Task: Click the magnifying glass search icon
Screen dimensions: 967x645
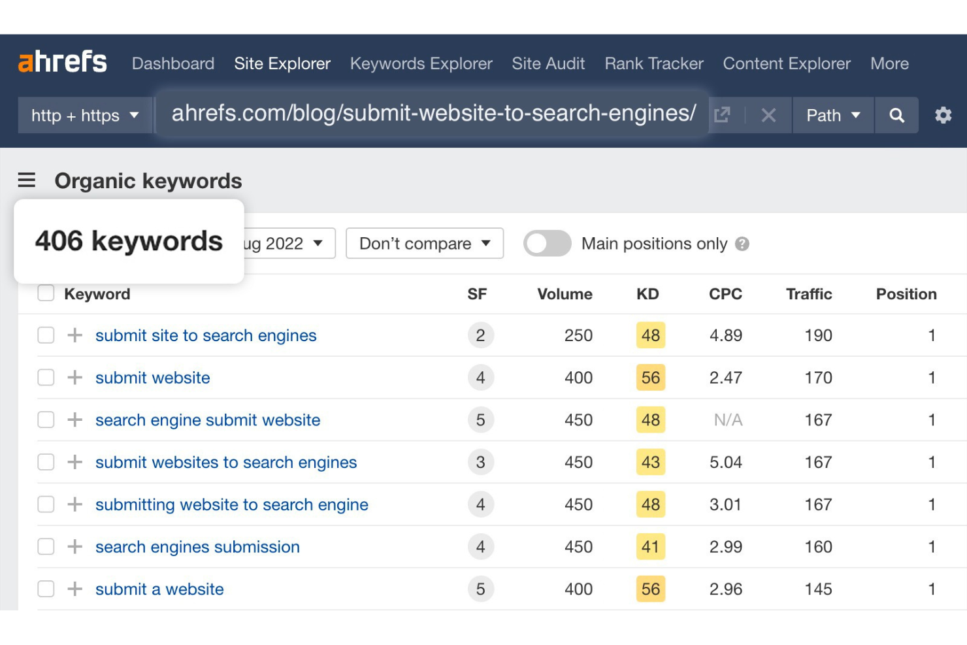Action: [x=896, y=115]
